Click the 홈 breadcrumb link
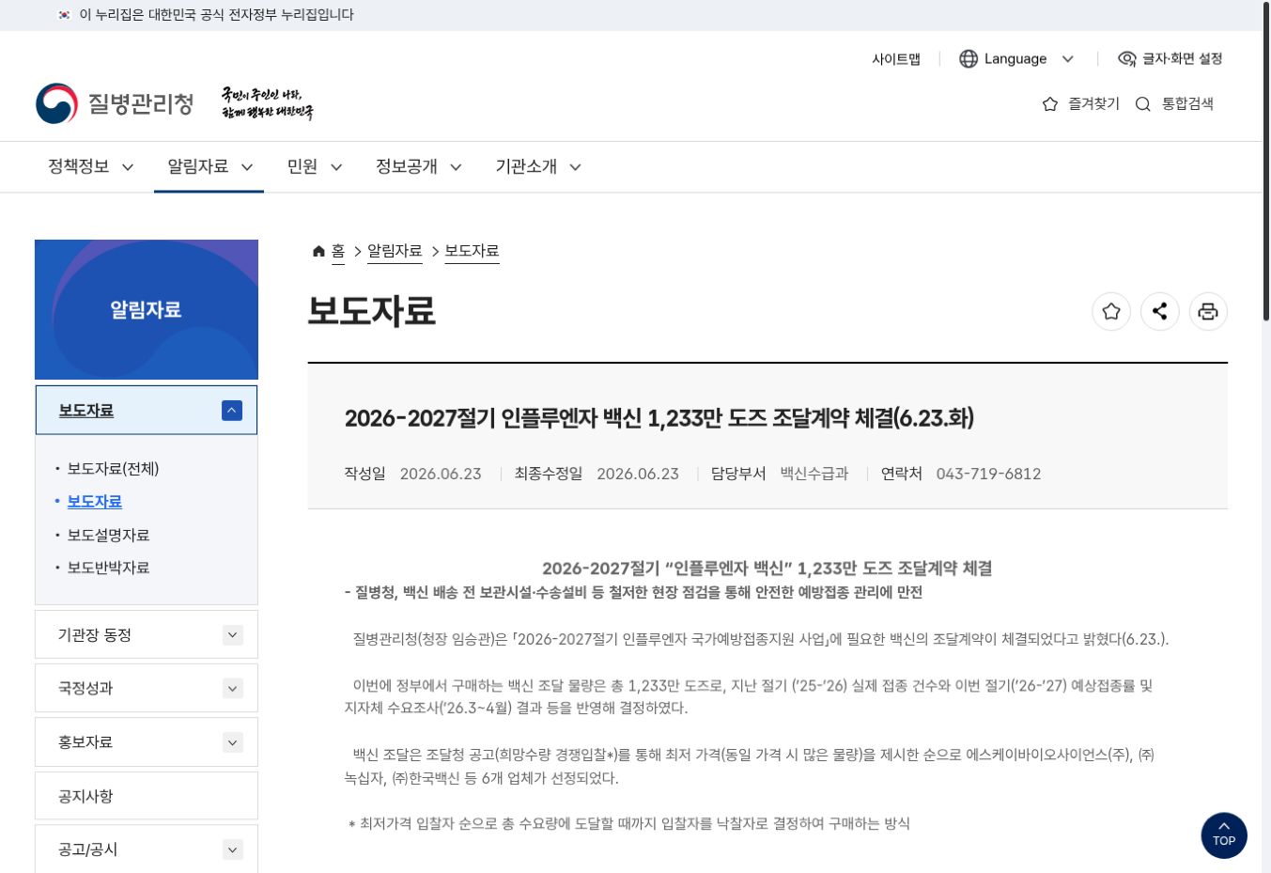Image resolution: width=1271 pixels, height=873 pixels. (338, 251)
